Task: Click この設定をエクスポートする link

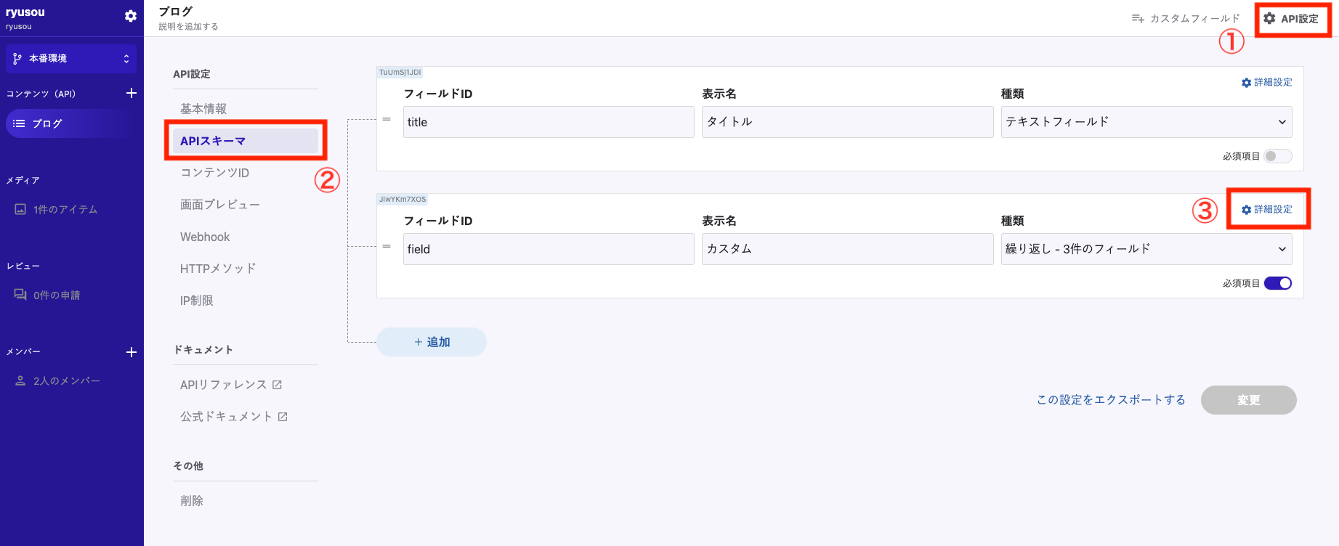Action: [x=1110, y=400]
